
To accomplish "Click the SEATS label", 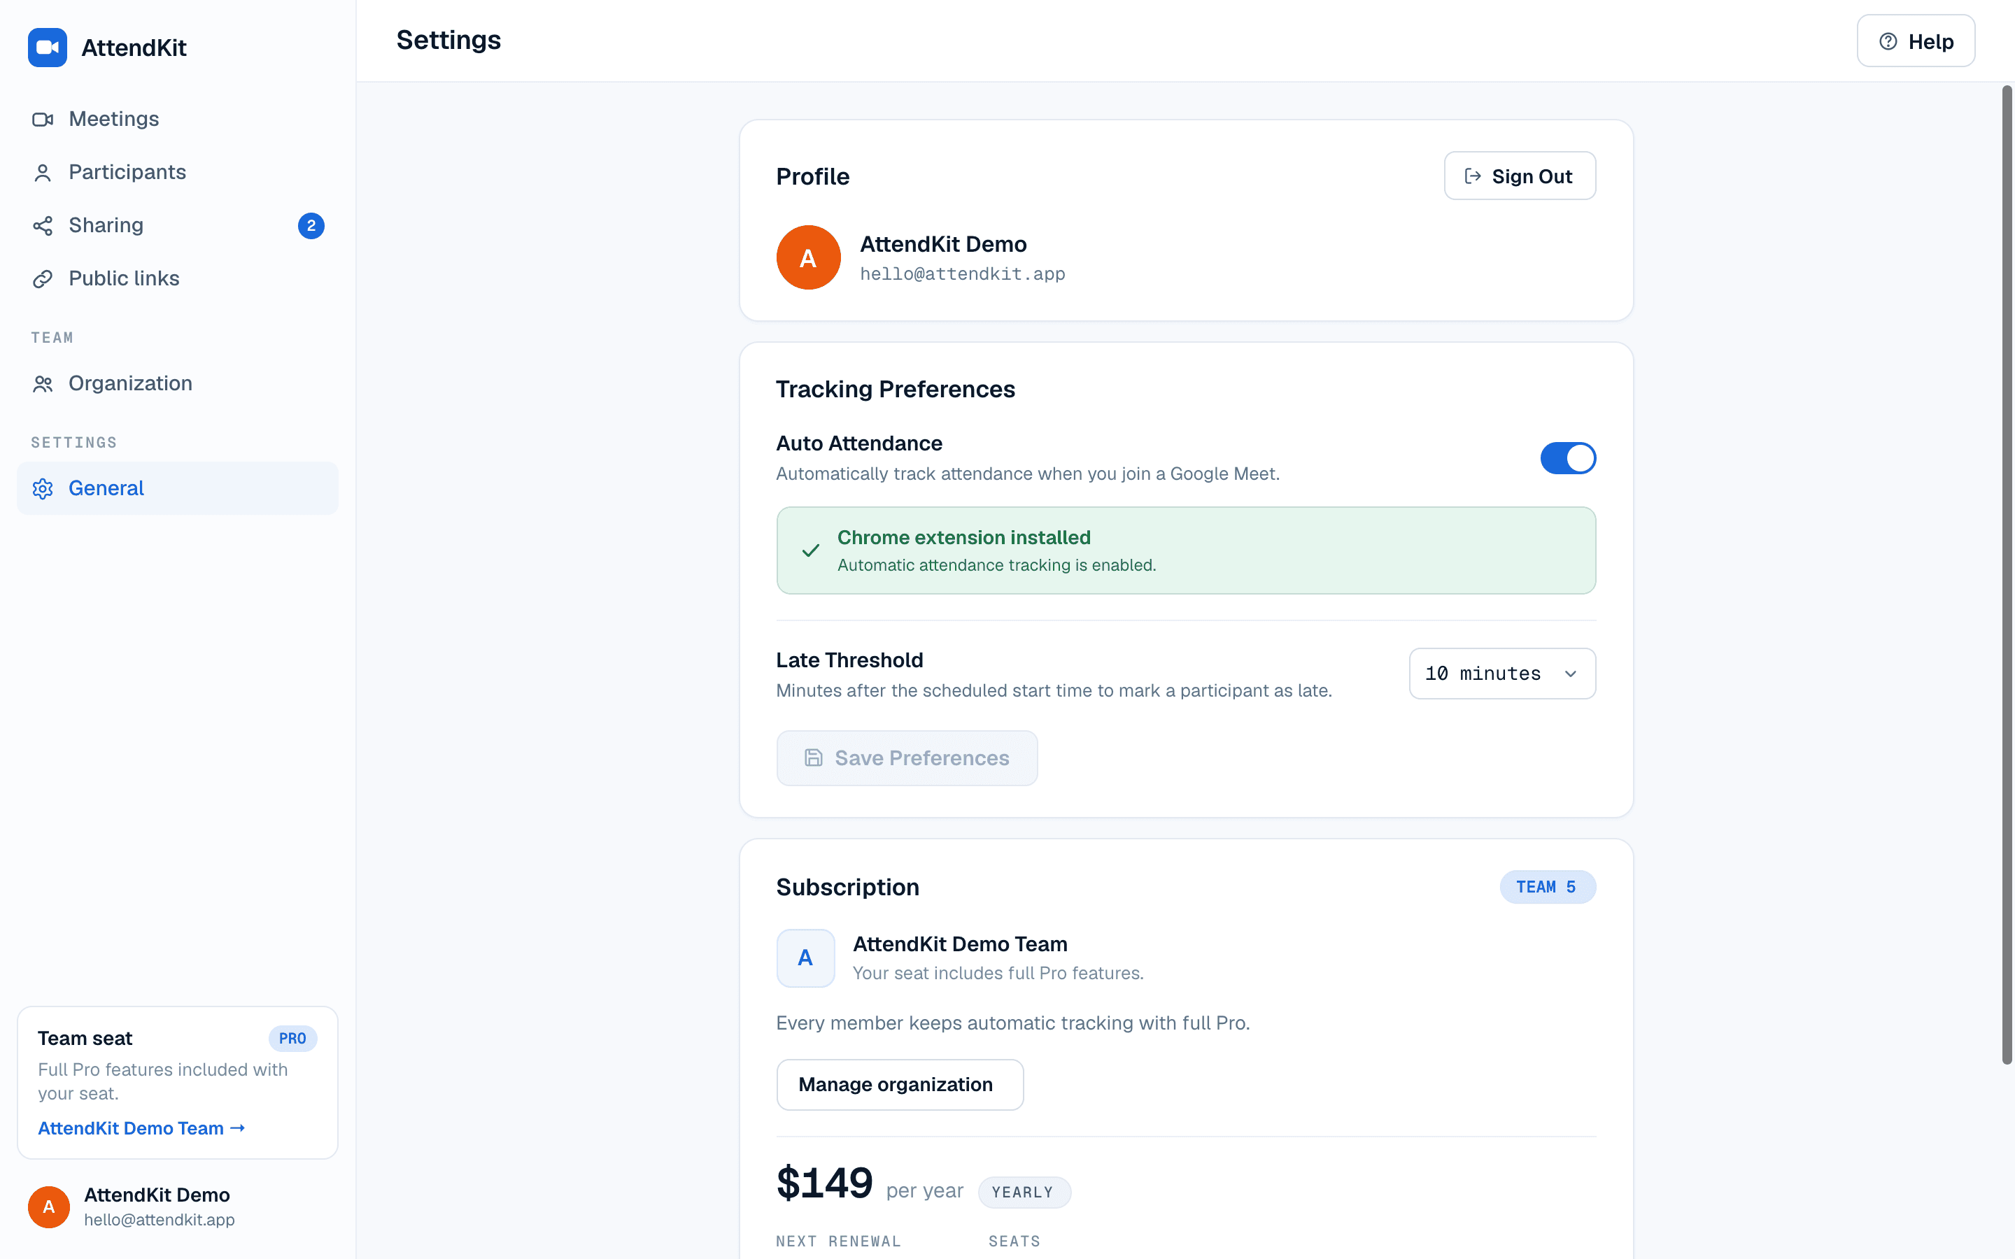I will pyautogui.click(x=1014, y=1241).
